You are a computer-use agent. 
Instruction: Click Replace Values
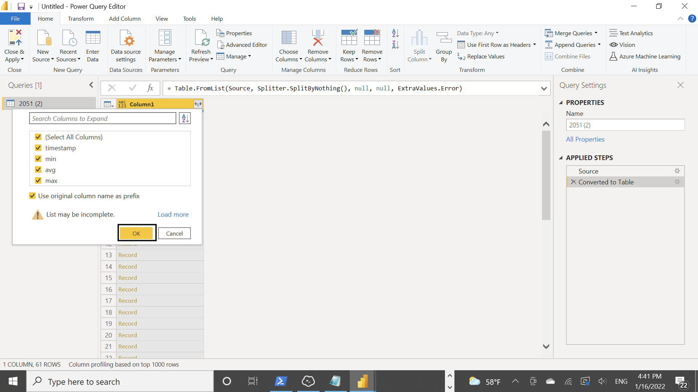click(481, 56)
